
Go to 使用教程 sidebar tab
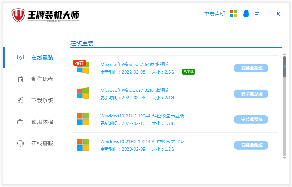(x=42, y=122)
